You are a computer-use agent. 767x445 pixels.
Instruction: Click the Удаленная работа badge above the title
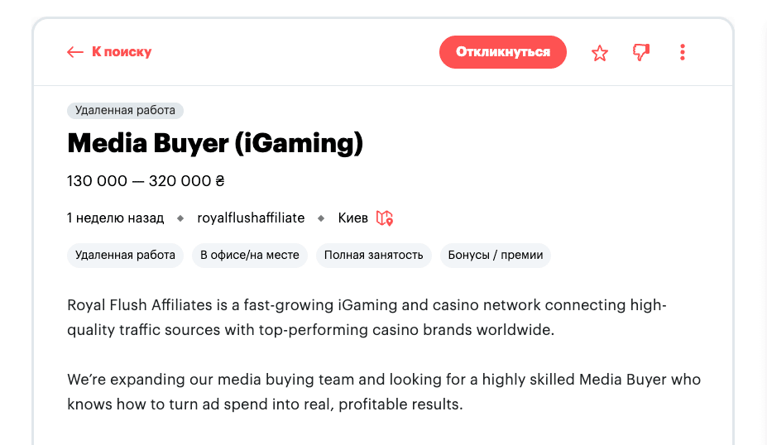[x=125, y=110]
